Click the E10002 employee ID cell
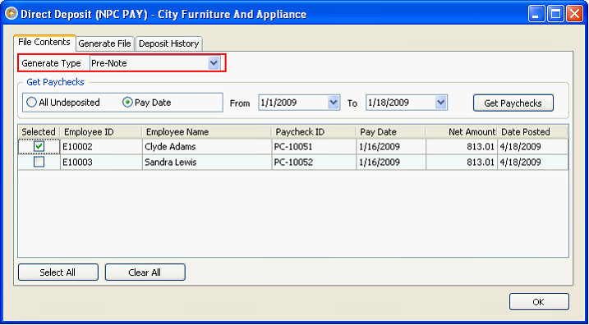 (101, 147)
